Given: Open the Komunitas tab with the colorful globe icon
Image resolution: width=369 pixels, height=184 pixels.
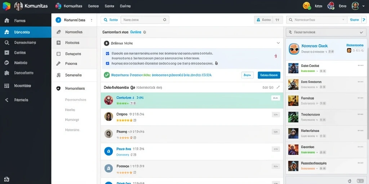Looking at the screenshot, I should (x=69, y=6).
